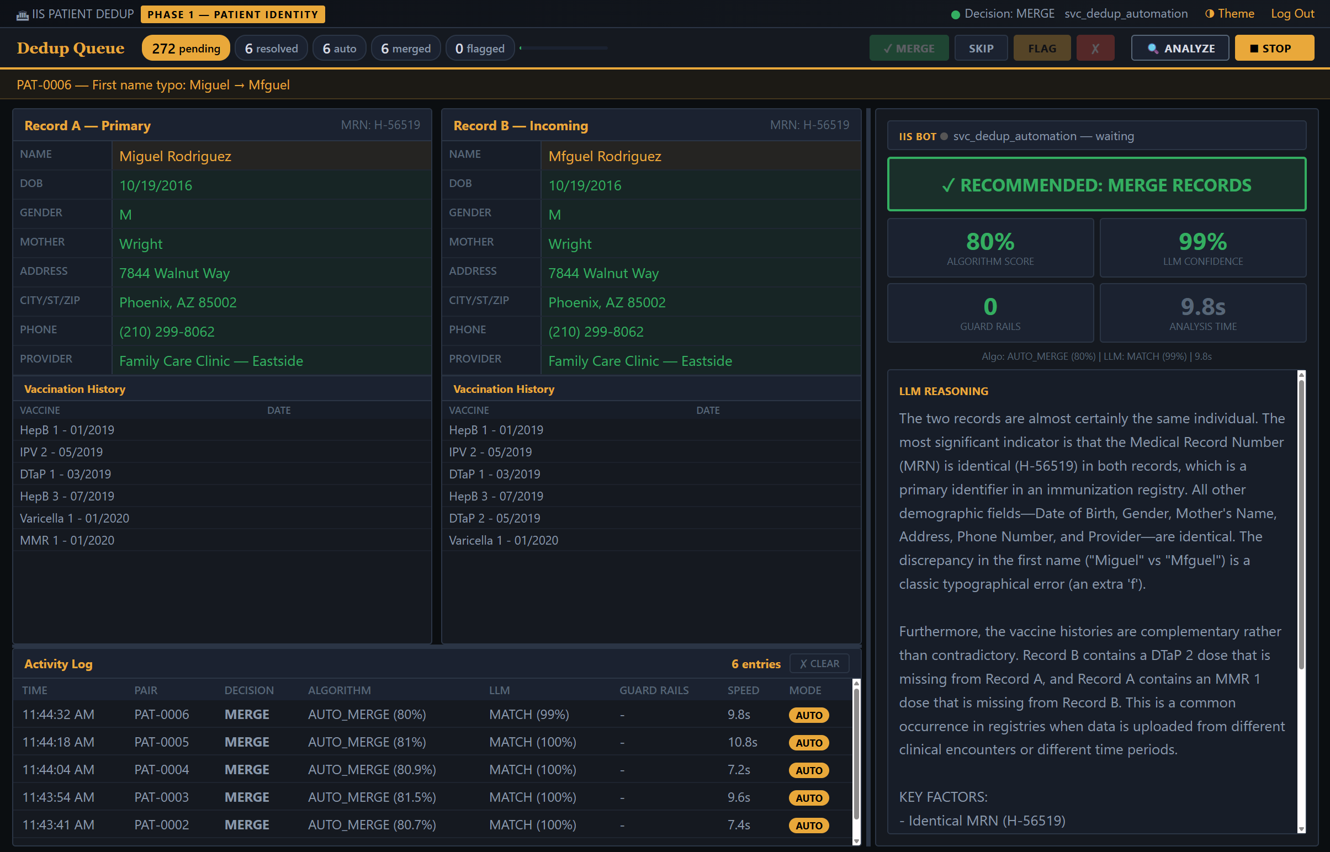
Task: Collapse the Record B — Incoming panel
Action: tap(520, 126)
